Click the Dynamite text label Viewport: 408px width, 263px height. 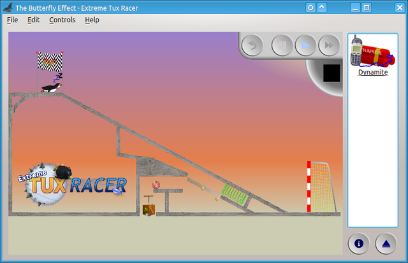372,73
